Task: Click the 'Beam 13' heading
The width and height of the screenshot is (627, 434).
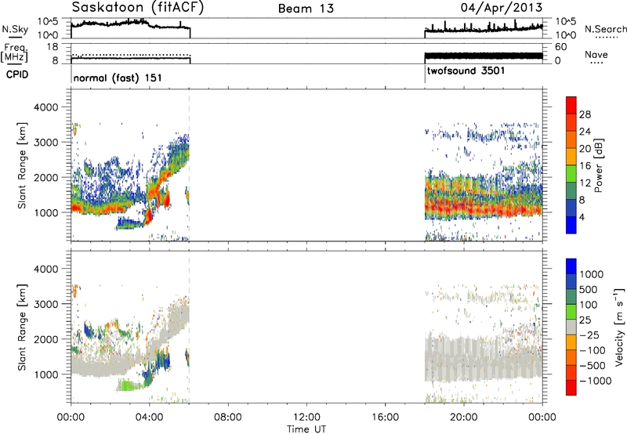Action: 306,9
